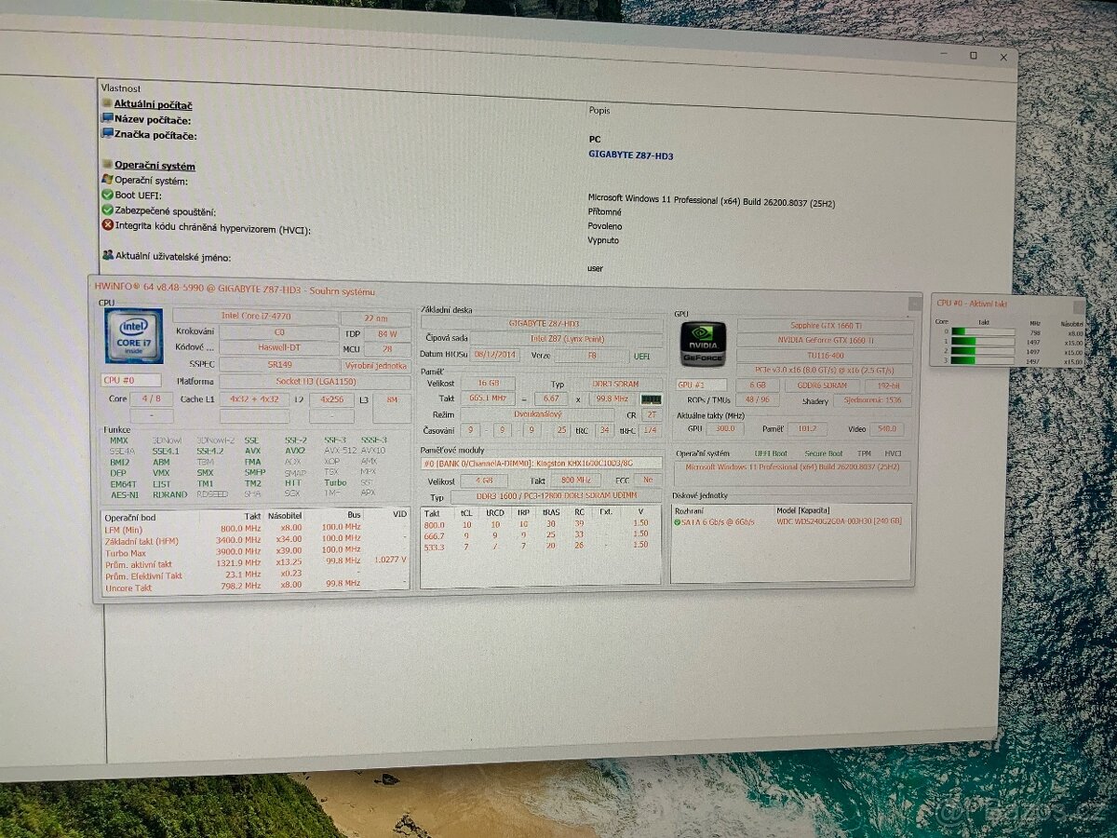Click the WDC WDS240G2G0A drive model entry
This screenshot has height=838, width=1117.
click(x=839, y=521)
